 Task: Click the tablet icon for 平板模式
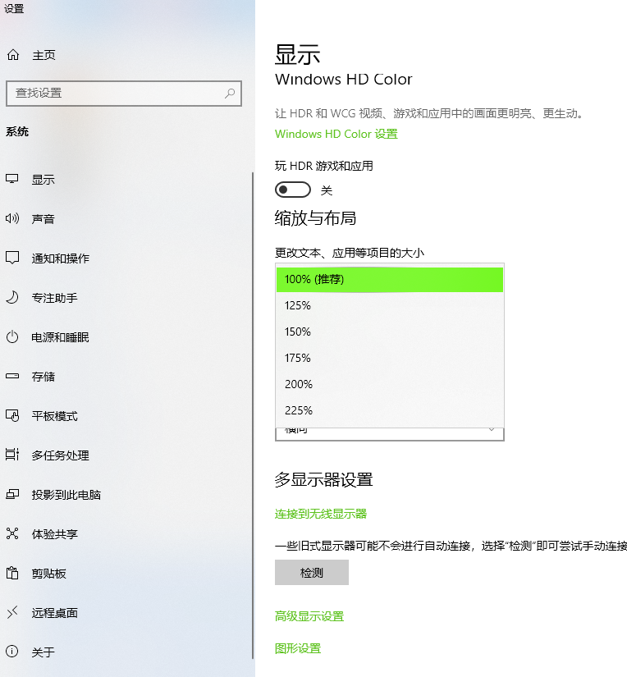click(12, 416)
